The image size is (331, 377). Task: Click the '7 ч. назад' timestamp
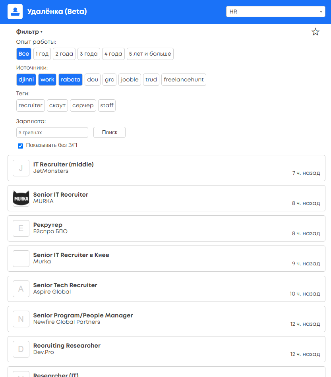(306, 173)
